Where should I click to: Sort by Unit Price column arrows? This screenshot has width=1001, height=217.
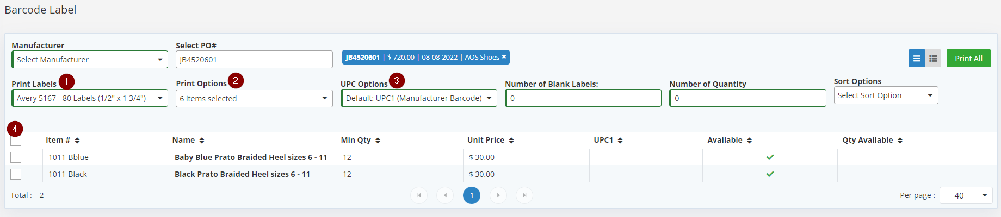coord(511,141)
